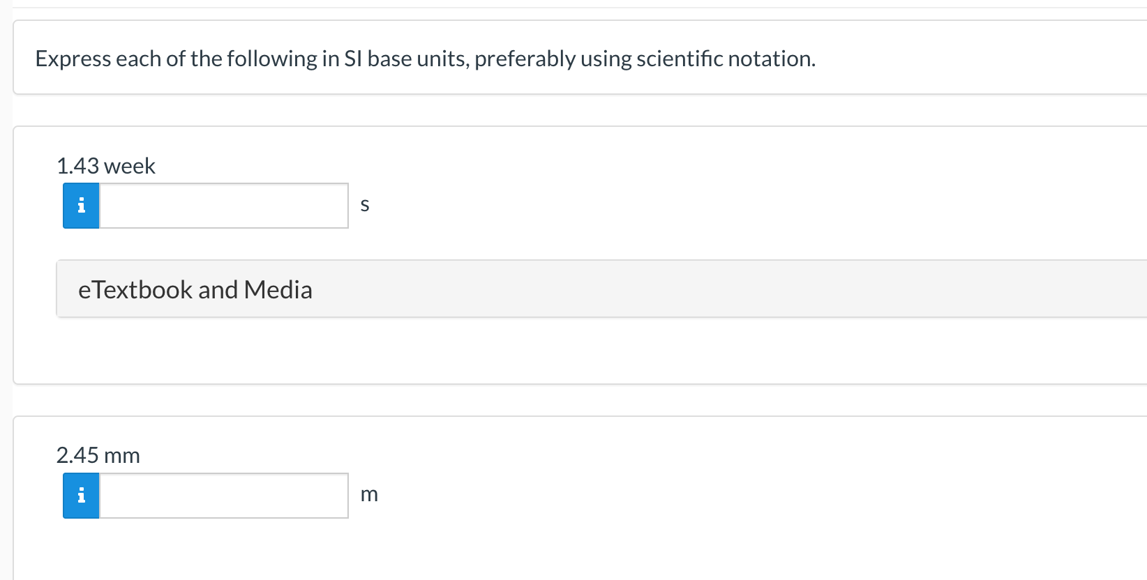1147x580 pixels.
Task: Click the abbreviation "SI" in the instructions
Action: point(352,59)
